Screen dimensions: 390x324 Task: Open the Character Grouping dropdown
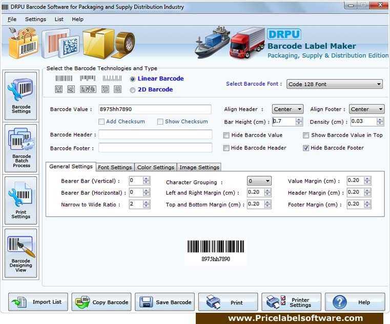coord(259,181)
